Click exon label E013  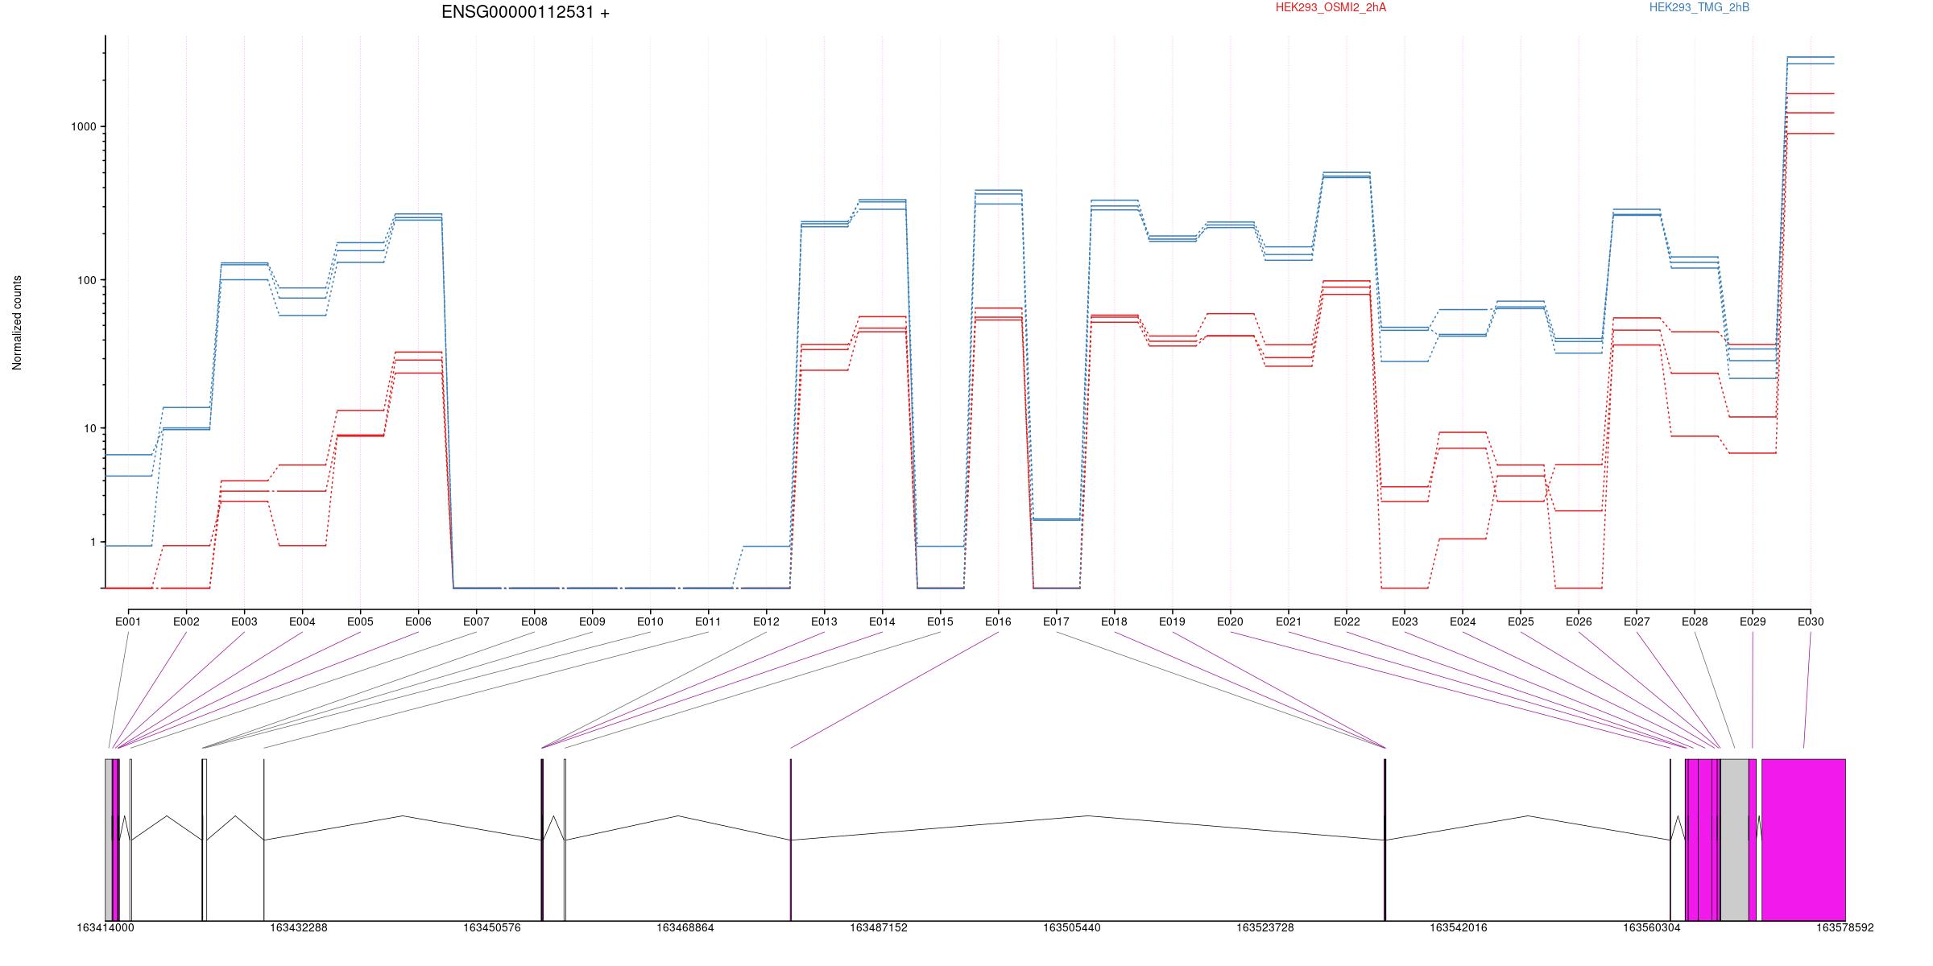coord(824,621)
